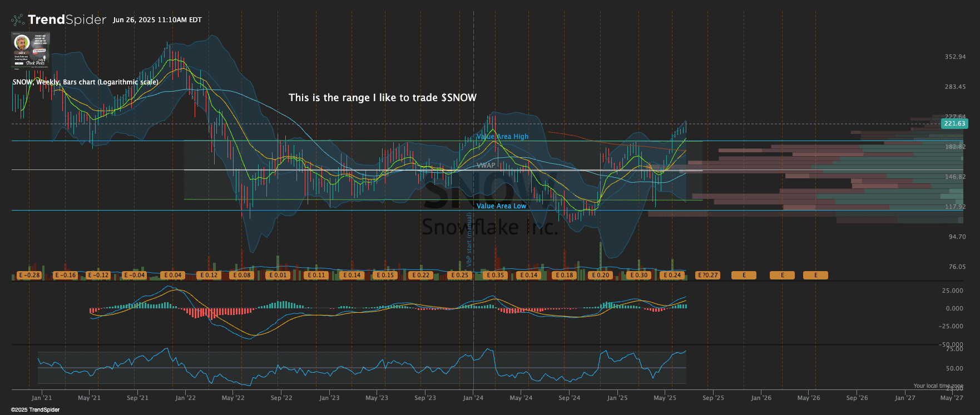Click the TrendSpider logo icon
980x415 pixels.
(18, 20)
